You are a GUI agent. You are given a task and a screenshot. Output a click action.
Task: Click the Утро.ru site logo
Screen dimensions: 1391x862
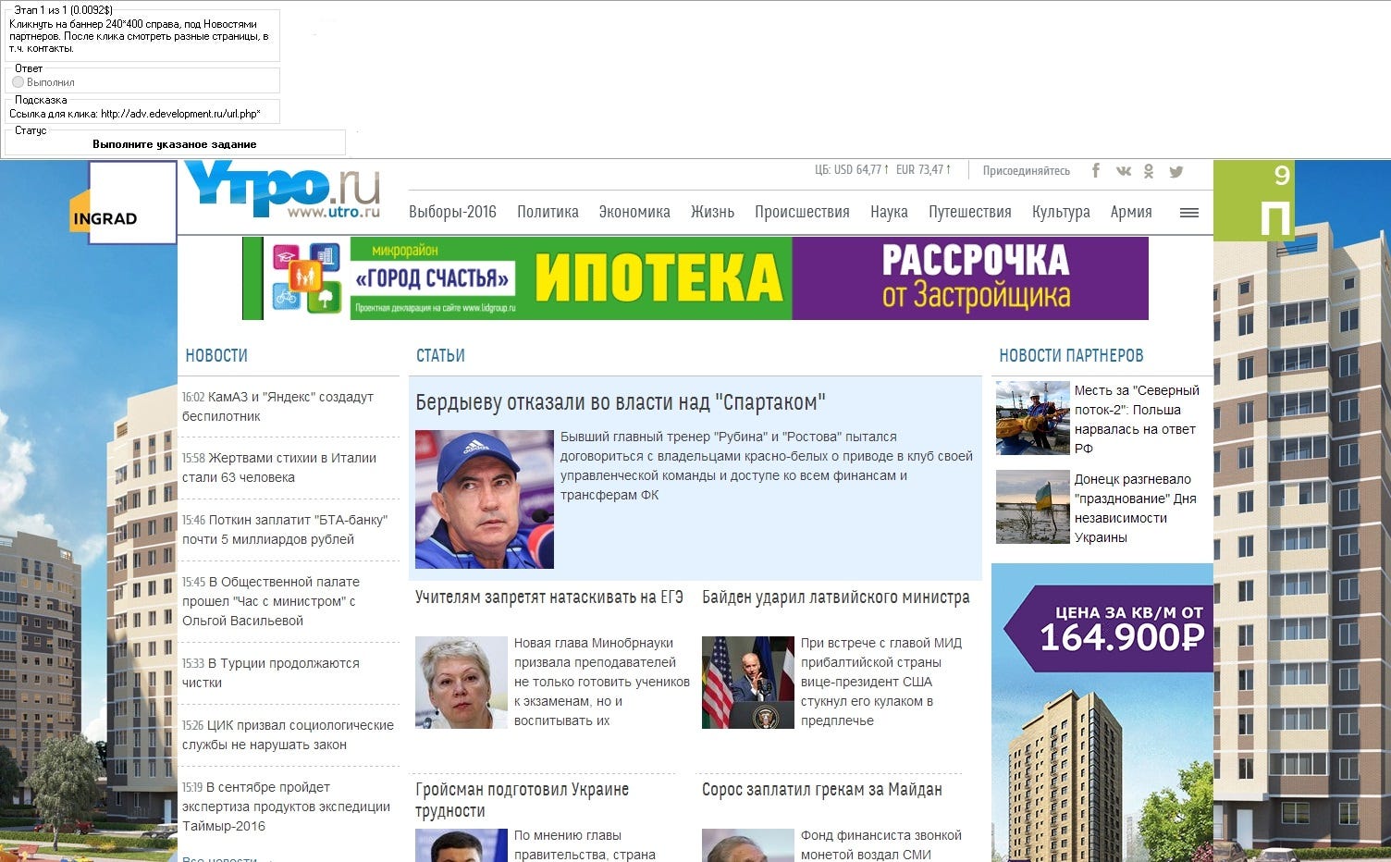[282, 191]
